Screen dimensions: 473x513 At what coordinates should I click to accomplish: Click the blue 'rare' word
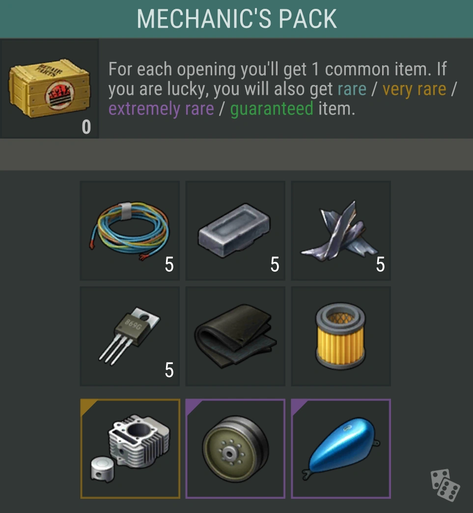pos(352,89)
